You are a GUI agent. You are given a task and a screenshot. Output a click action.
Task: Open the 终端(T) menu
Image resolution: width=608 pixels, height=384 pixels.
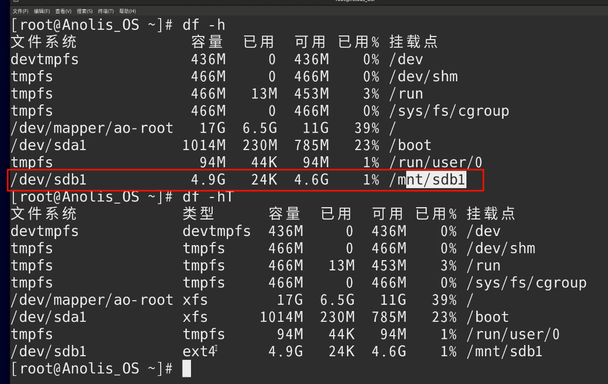pyautogui.click(x=106, y=11)
